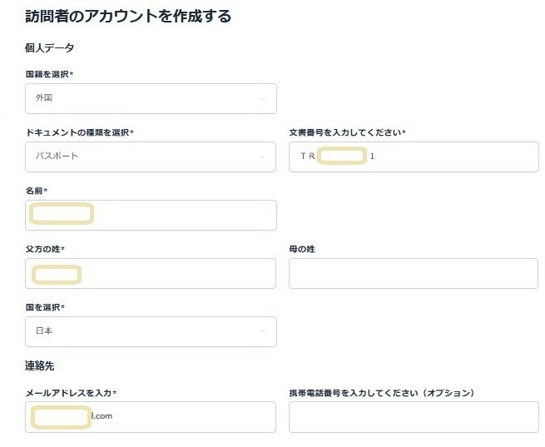The image size is (545, 447).
Task: Open the ドキュメントの種類 dropdown showing パスポート
Action: 151,156
